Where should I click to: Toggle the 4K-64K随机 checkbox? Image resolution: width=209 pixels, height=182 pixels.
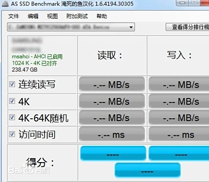(12, 117)
